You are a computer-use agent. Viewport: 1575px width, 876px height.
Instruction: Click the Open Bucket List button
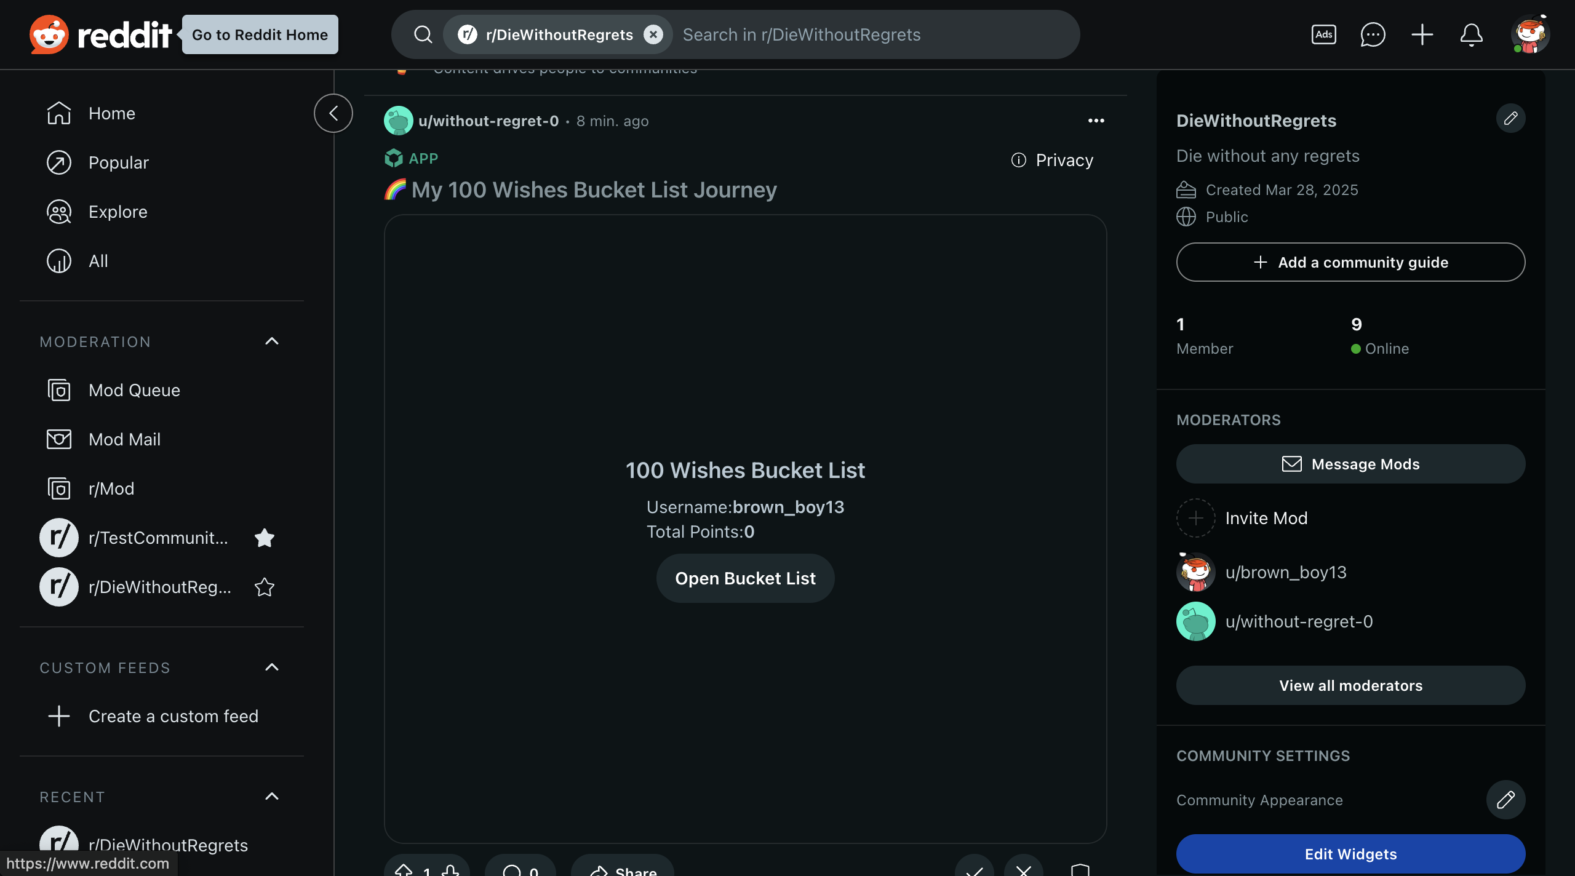pyautogui.click(x=745, y=578)
